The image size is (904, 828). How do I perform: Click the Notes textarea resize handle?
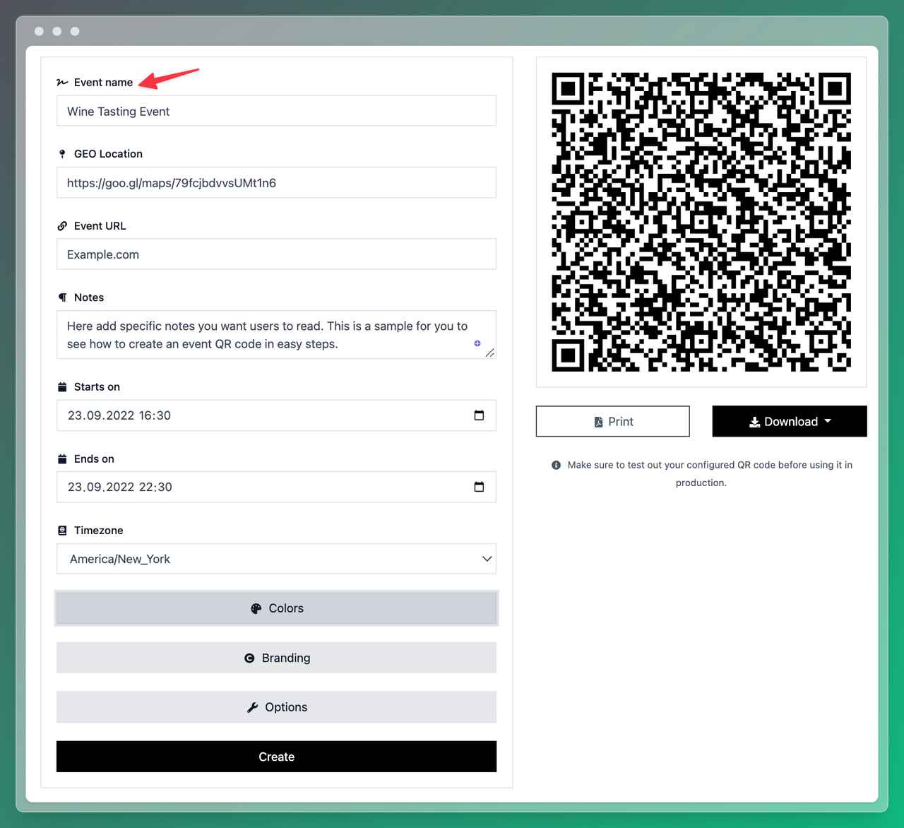(489, 353)
